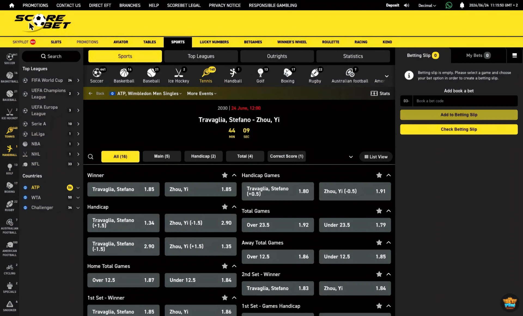Select Snooker in the left sidebar

click(x=10, y=306)
